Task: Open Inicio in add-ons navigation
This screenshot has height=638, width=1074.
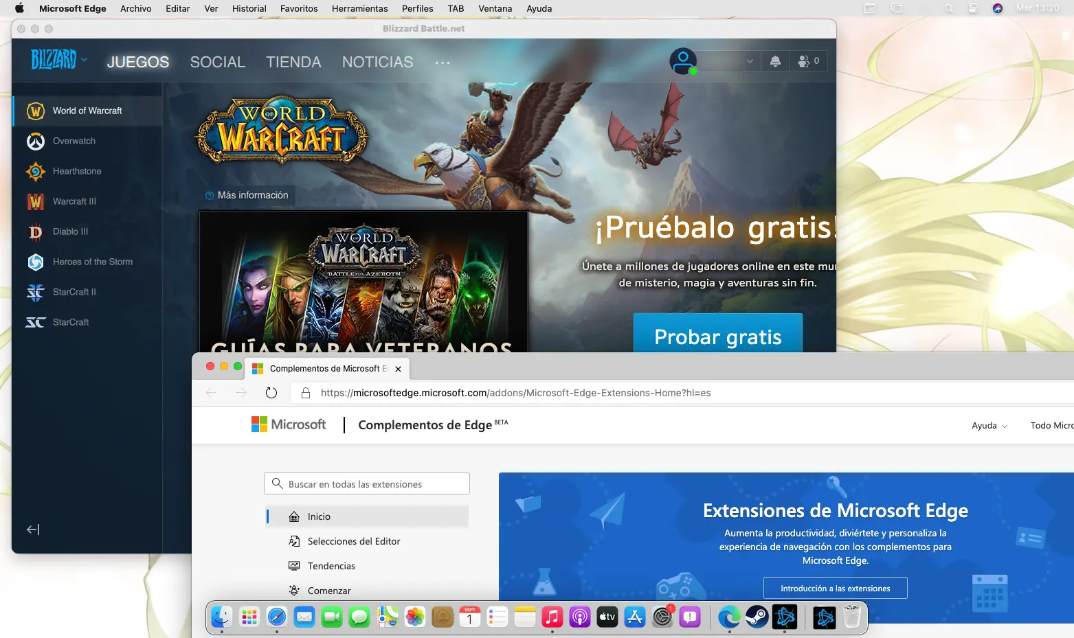Action: [x=368, y=516]
